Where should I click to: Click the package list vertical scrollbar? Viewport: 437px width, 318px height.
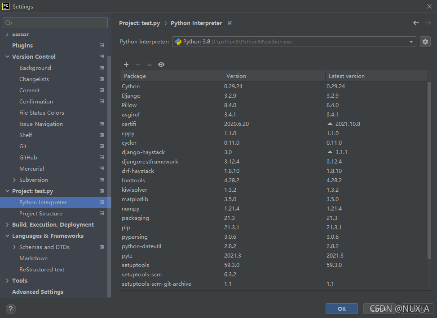(429, 171)
